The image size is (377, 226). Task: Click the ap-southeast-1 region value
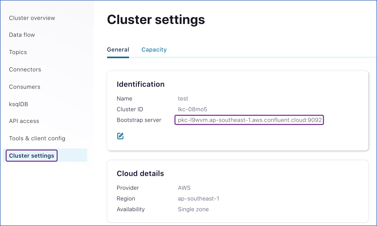coord(199,198)
